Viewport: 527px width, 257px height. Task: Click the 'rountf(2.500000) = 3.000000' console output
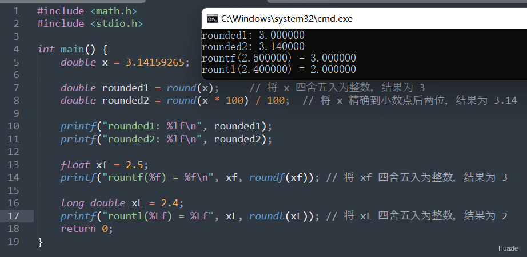tap(278, 58)
